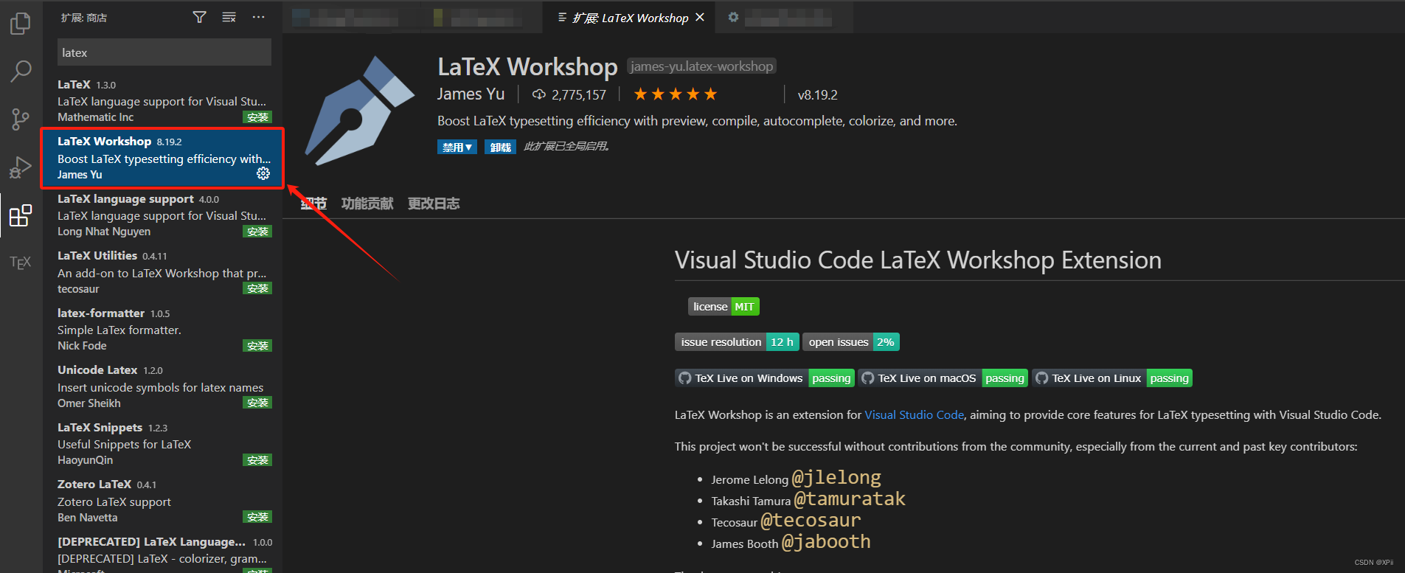Select latex-formatter extension entry
Screen dimensions: 1405x573
(163, 329)
